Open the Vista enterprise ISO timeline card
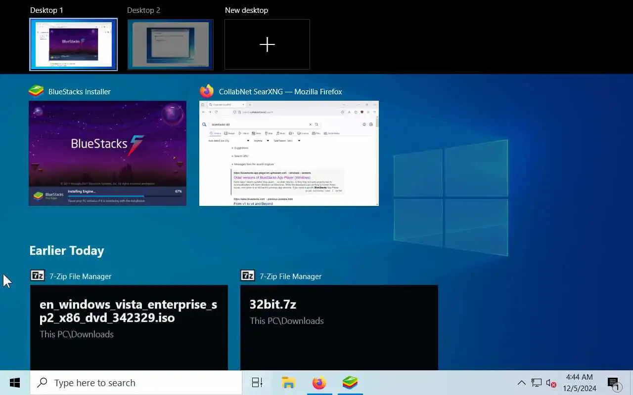633x395 pixels. [x=129, y=327]
